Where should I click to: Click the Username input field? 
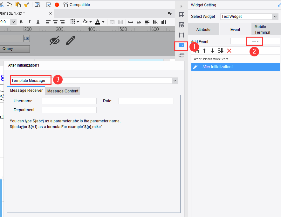coord(69,101)
